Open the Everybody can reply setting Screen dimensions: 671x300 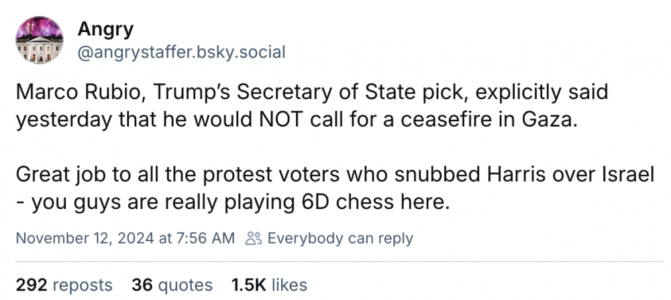[340, 238]
